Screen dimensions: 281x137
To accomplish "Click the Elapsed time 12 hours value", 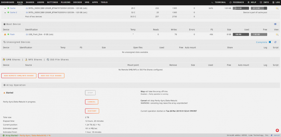I will click(94, 121).
